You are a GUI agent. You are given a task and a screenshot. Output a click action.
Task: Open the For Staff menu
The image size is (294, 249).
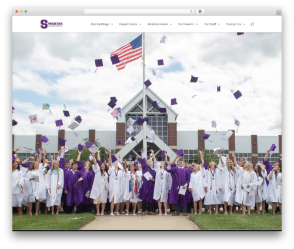tap(210, 24)
